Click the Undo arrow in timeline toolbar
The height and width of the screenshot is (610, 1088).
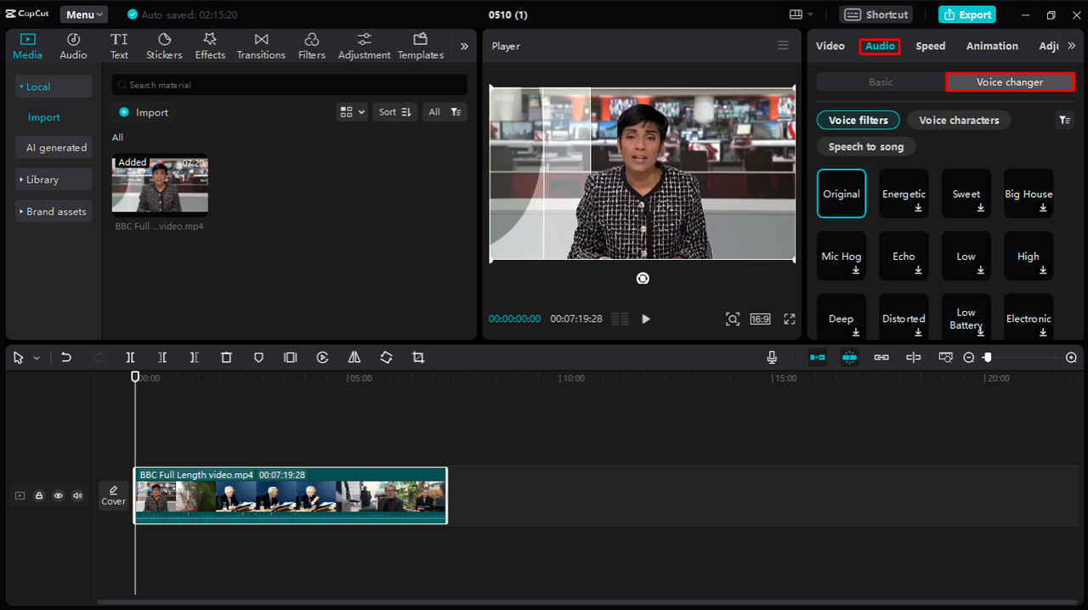(66, 358)
